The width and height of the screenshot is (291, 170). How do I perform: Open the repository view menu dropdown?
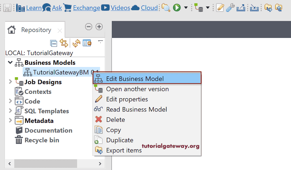[100, 41]
